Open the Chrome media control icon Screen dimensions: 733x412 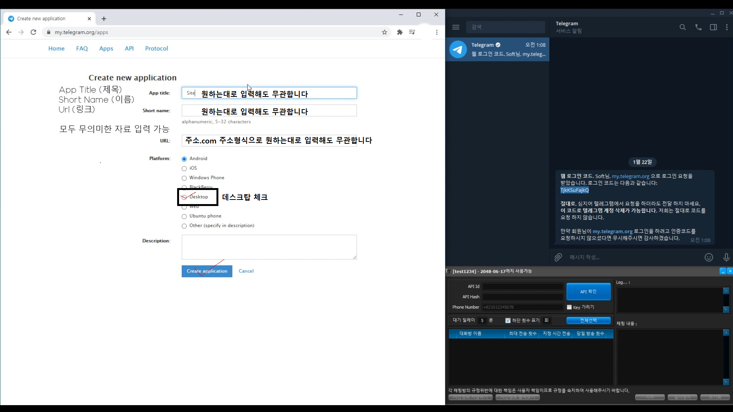pos(412,32)
